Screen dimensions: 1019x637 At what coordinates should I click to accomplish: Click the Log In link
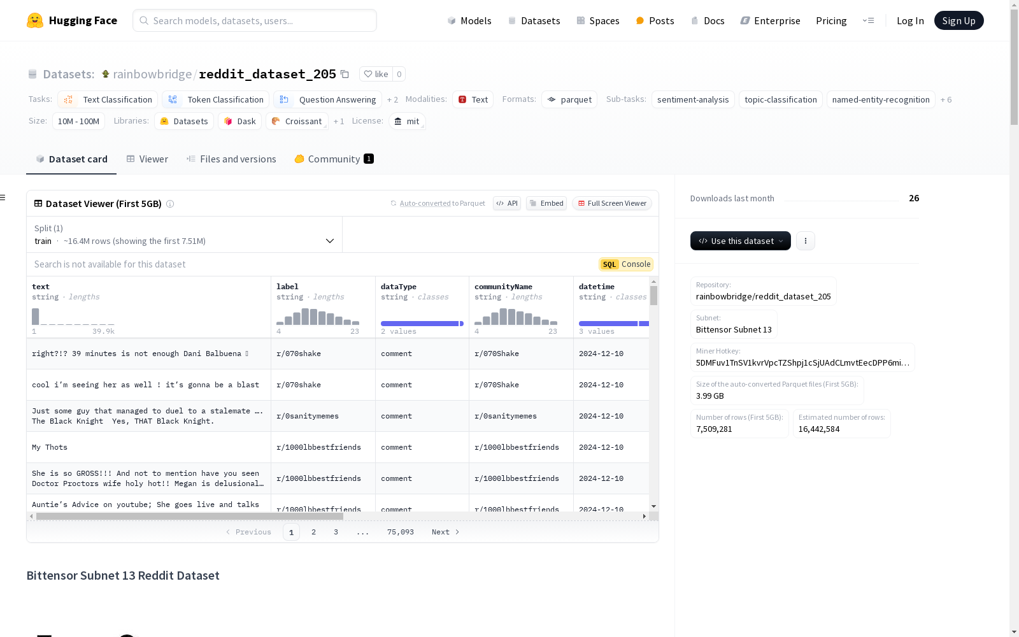pyautogui.click(x=910, y=20)
